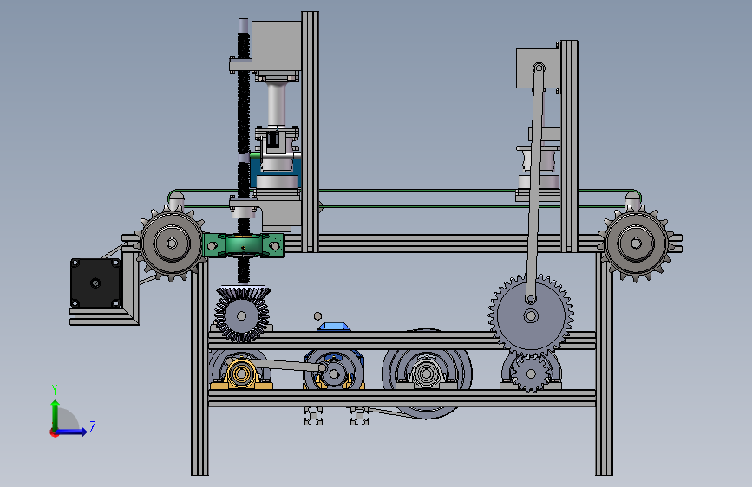Select the right chain sprocket
Screen dimensions: 752x487
click(636, 243)
